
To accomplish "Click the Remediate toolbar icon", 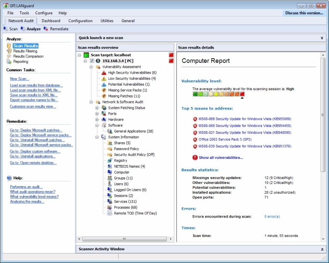I will tap(46, 29).
